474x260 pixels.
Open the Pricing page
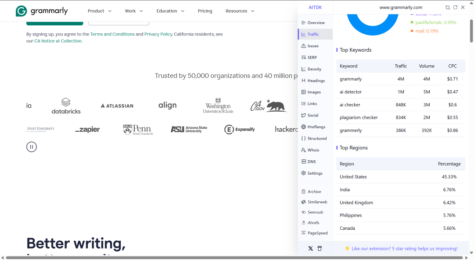tap(205, 11)
